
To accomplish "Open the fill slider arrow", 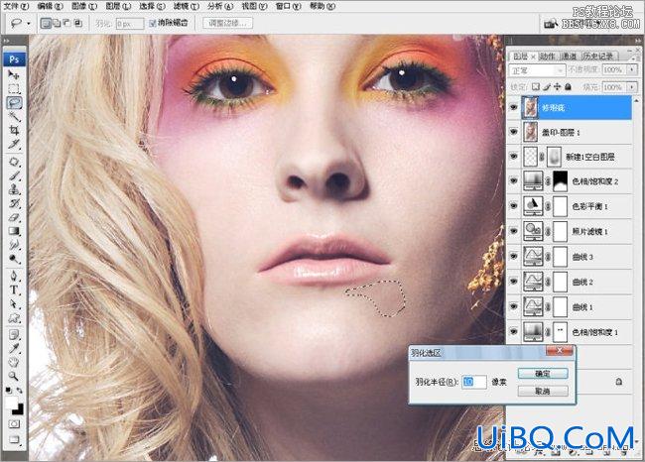I will click(632, 87).
